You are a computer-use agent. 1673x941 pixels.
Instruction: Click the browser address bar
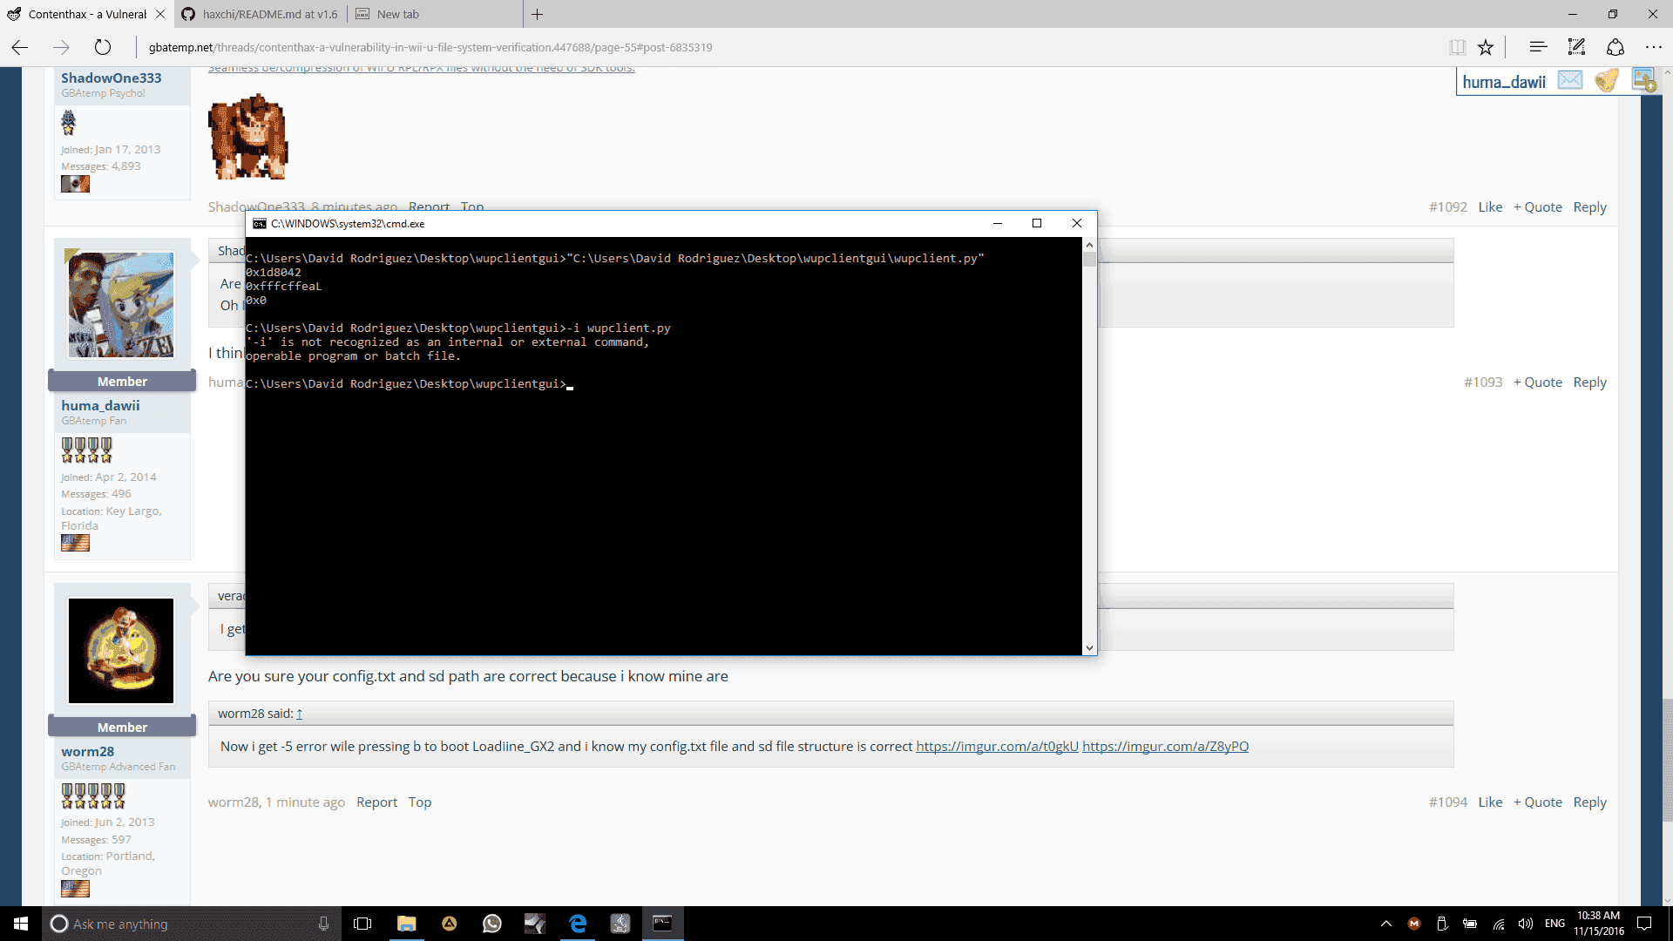pos(784,47)
